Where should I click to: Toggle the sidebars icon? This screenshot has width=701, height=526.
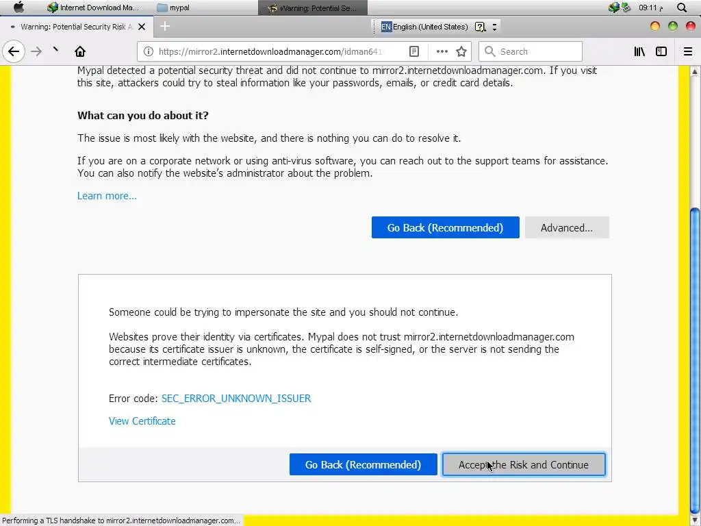661,51
